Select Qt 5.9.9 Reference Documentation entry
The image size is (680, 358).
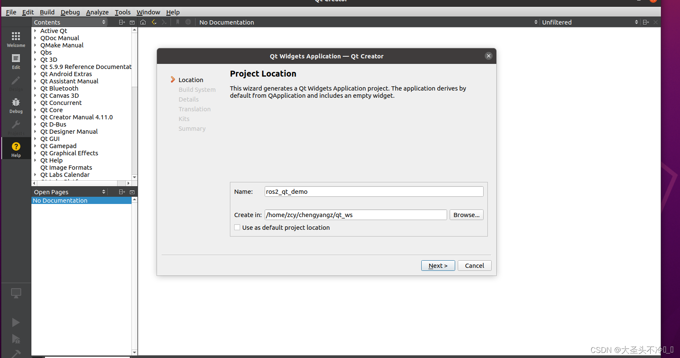click(86, 66)
